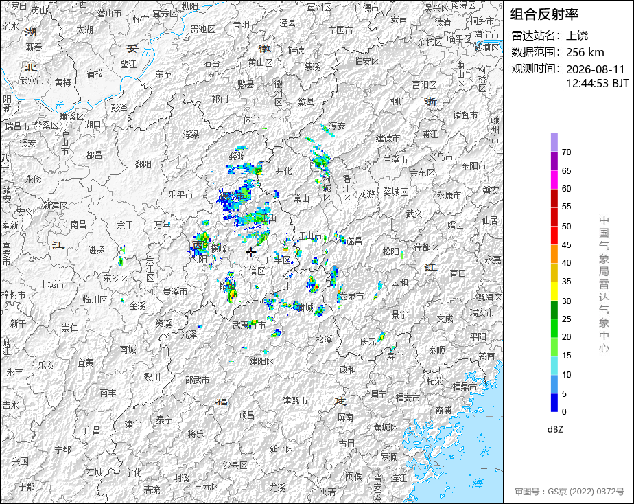Click the dBZ unit label under the legend
This screenshot has width=634, height=504.
pos(555,430)
